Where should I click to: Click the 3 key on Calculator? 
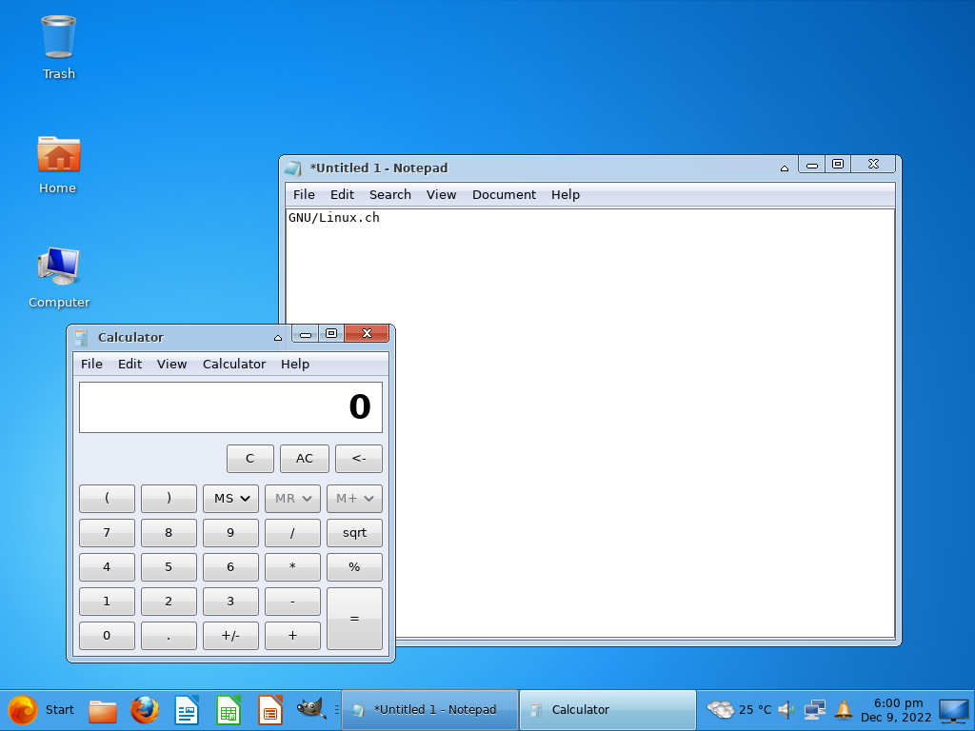tap(230, 602)
